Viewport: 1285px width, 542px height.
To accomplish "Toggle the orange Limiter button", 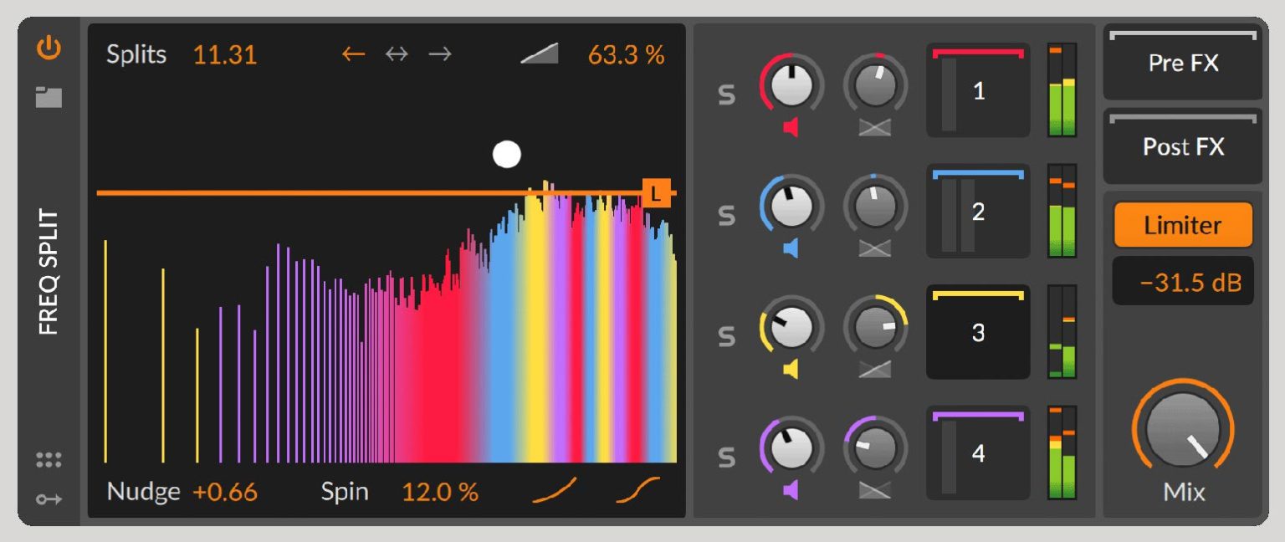I will (1182, 225).
